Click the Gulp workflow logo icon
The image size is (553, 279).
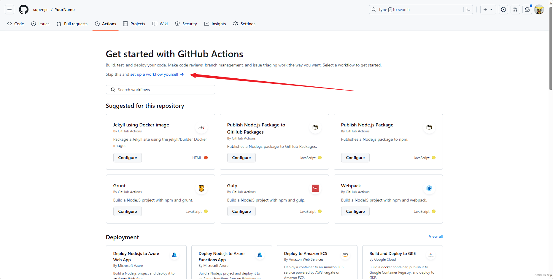click(315, 188)
